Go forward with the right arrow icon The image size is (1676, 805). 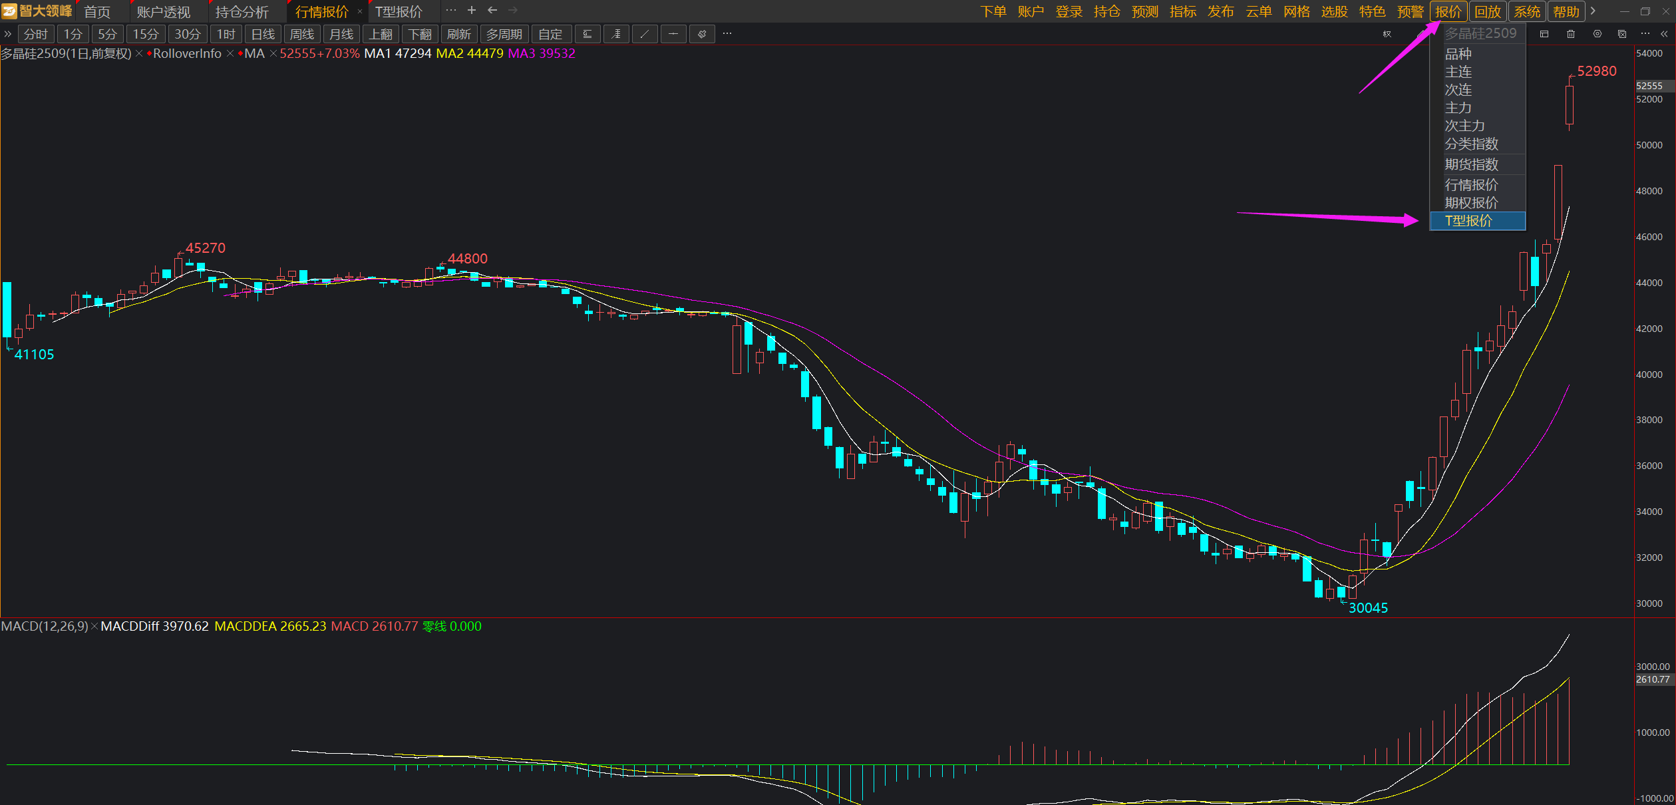(513, 10)
